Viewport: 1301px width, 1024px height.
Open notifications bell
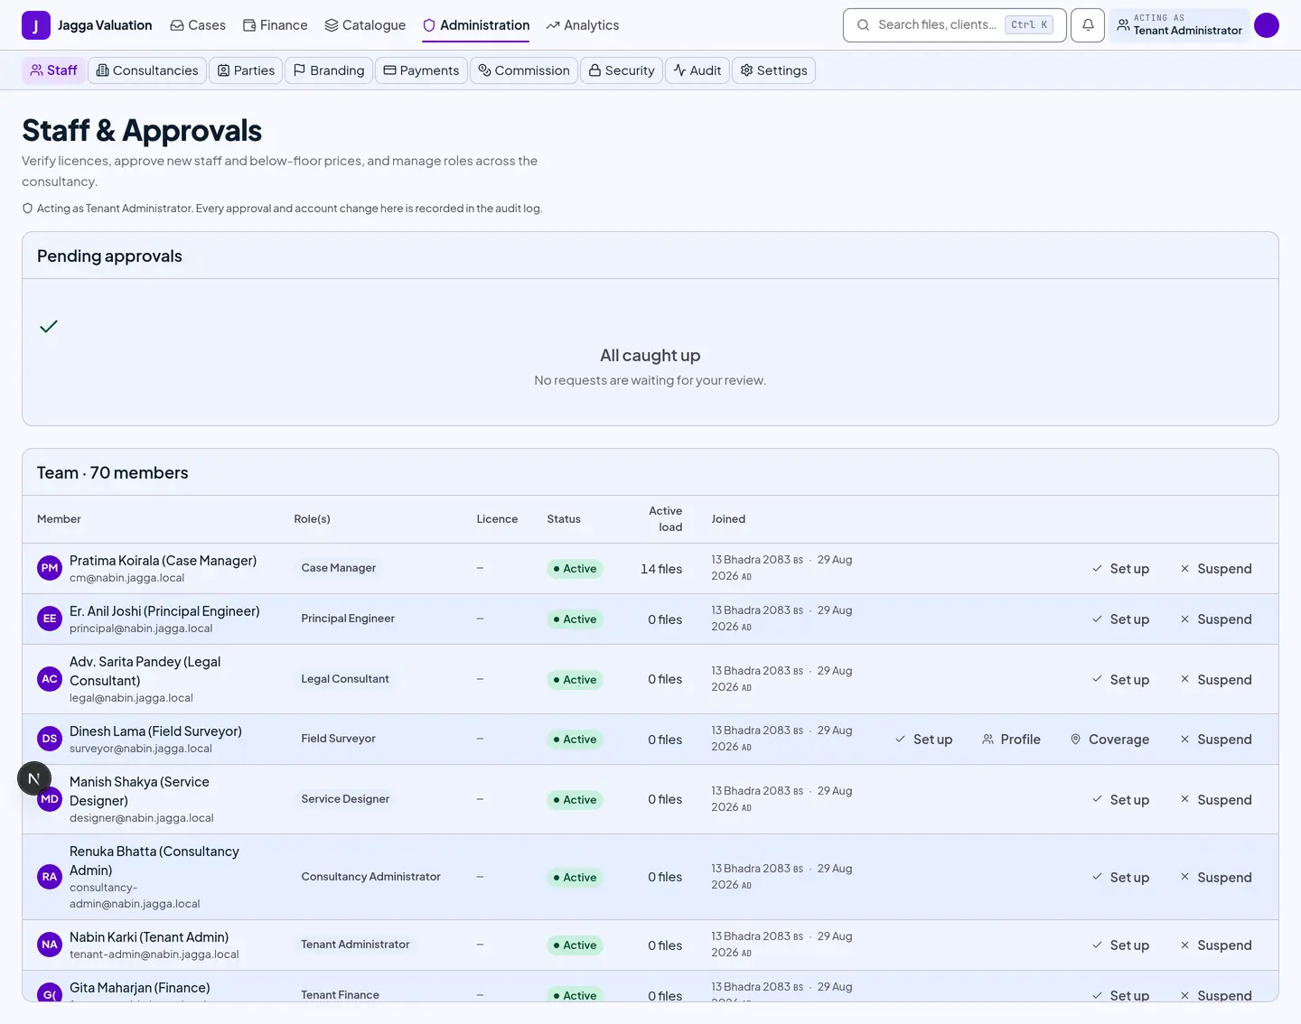click(1088, 25)
